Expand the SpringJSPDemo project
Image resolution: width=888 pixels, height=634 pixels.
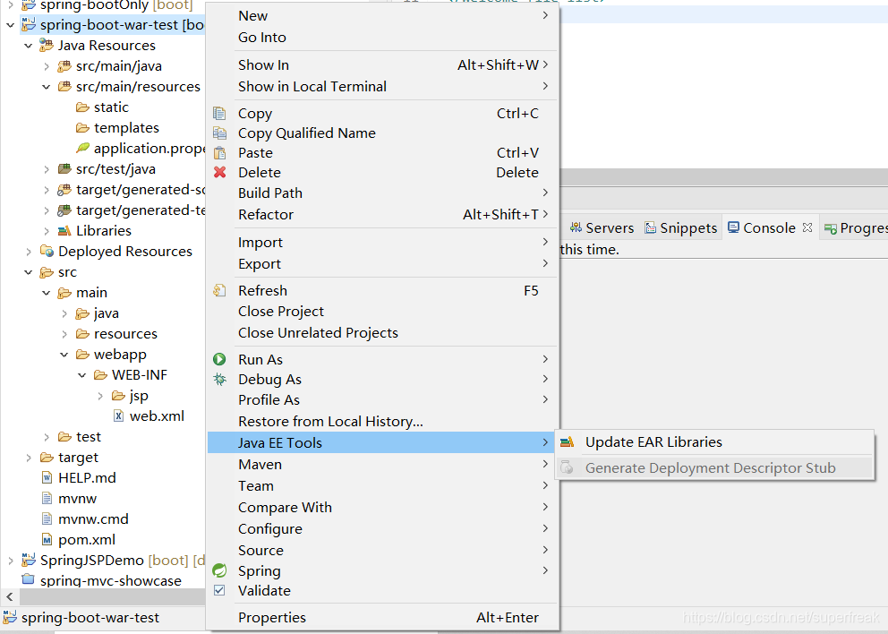(10, 561)
